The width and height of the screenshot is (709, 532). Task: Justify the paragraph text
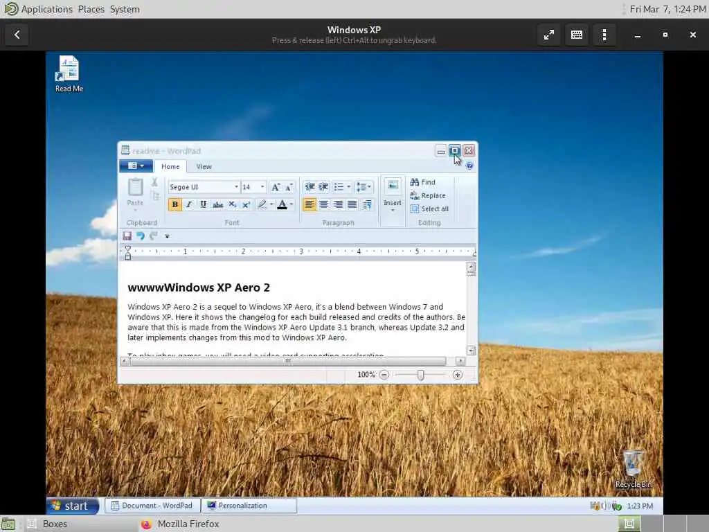coord(352,204)
